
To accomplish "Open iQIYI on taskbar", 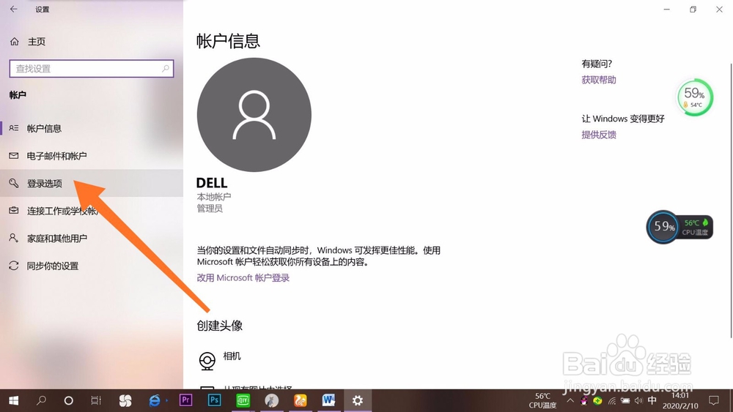I will [x=243, y=400].
